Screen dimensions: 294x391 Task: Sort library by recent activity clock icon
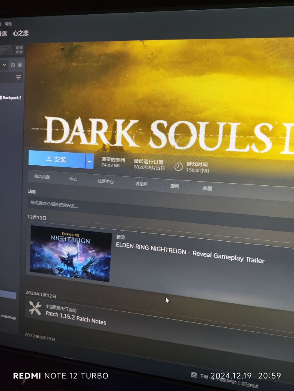pos(13,65)
